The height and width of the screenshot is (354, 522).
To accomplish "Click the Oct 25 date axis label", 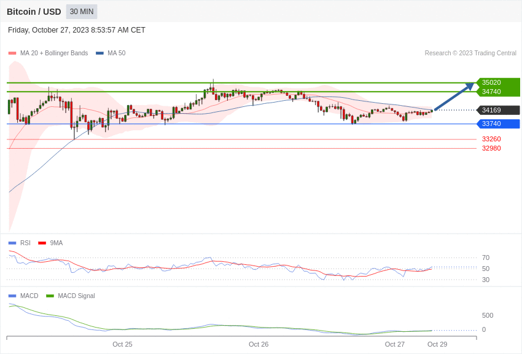I will pos(122,344).
